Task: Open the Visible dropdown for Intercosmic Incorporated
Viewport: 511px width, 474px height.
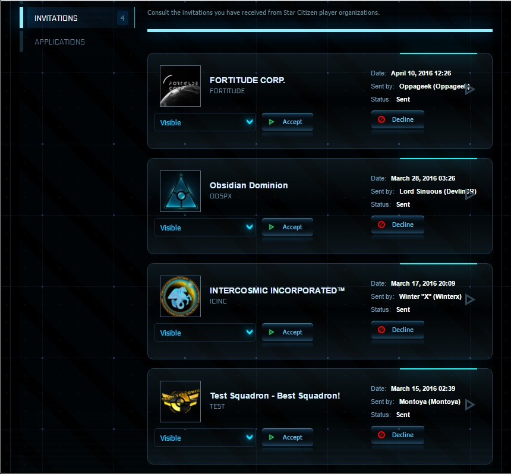Action: (x=205, y=333)
